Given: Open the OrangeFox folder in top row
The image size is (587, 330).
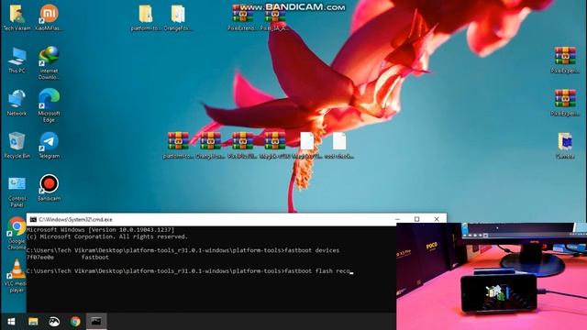Looking at the screenshot, I should [178, 17].
